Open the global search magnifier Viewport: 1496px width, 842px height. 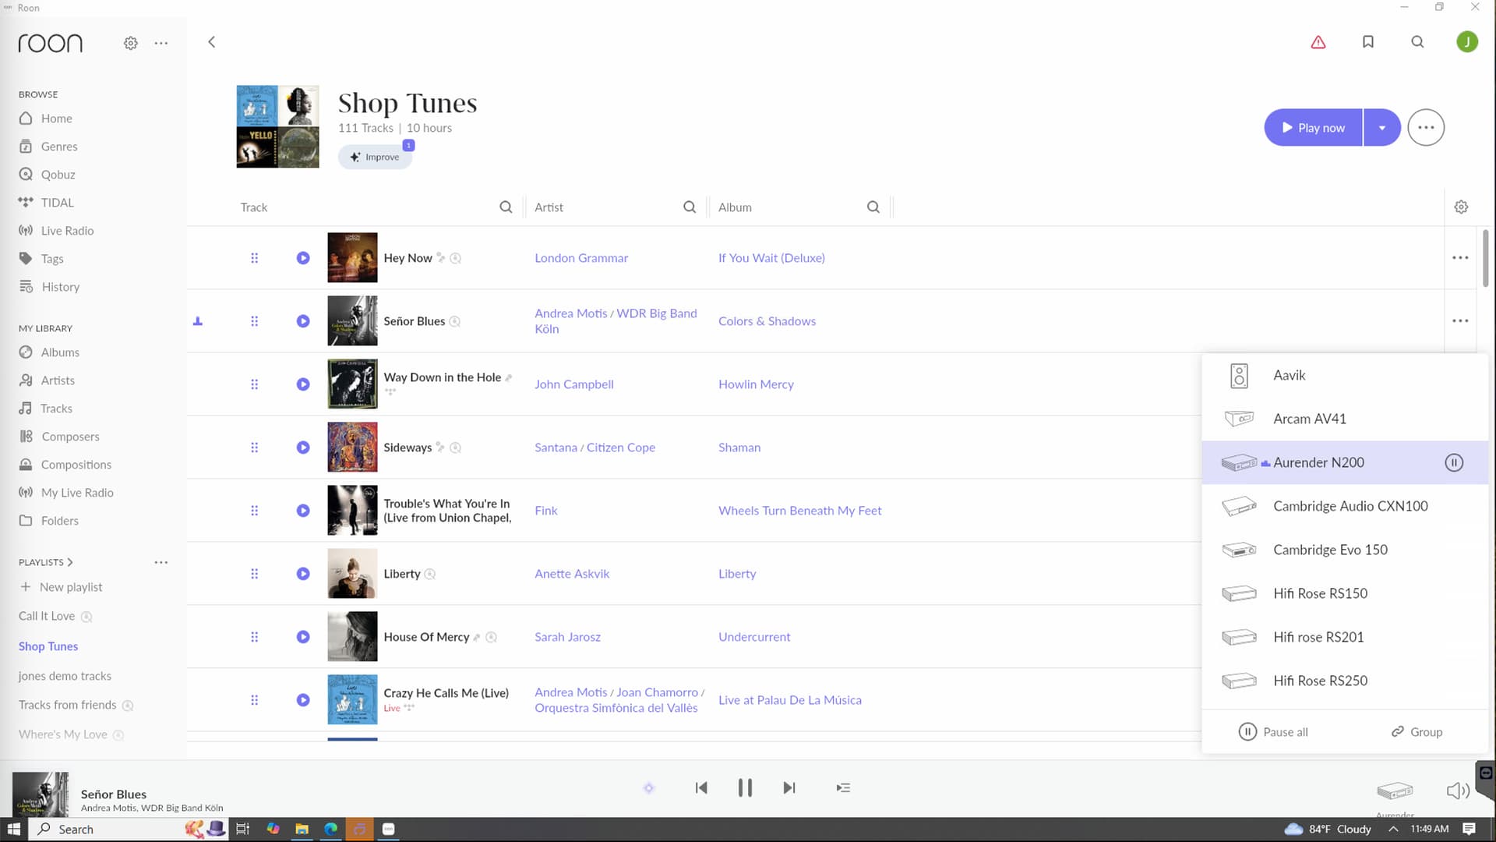(x=1417, y=42)
